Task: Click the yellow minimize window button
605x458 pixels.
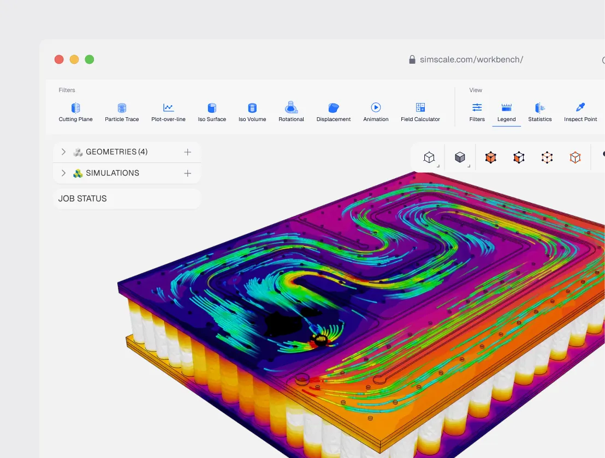Action: pos(74,59)
